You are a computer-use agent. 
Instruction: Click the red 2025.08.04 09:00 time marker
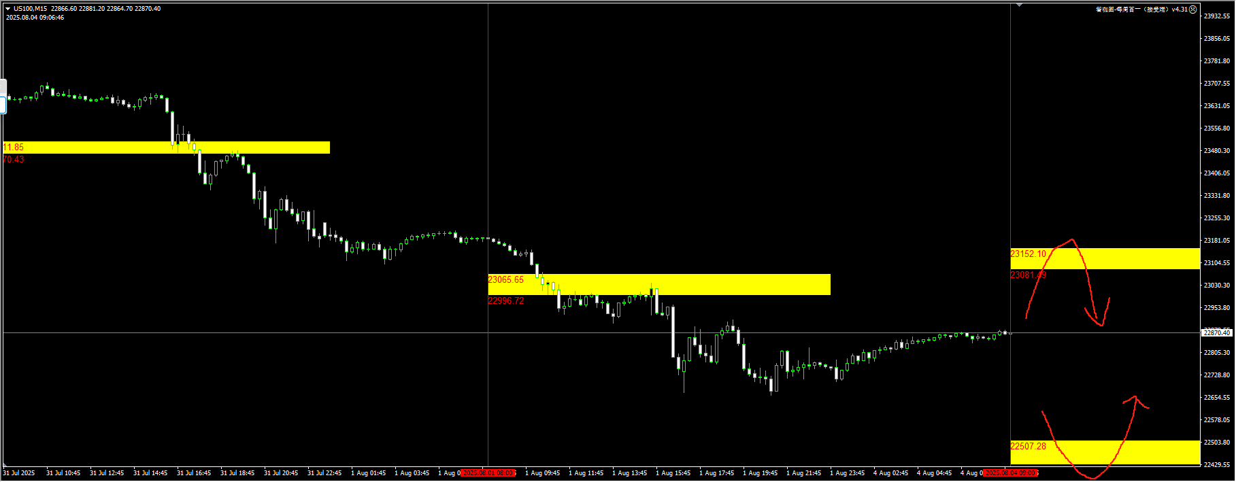(1010, 473)
